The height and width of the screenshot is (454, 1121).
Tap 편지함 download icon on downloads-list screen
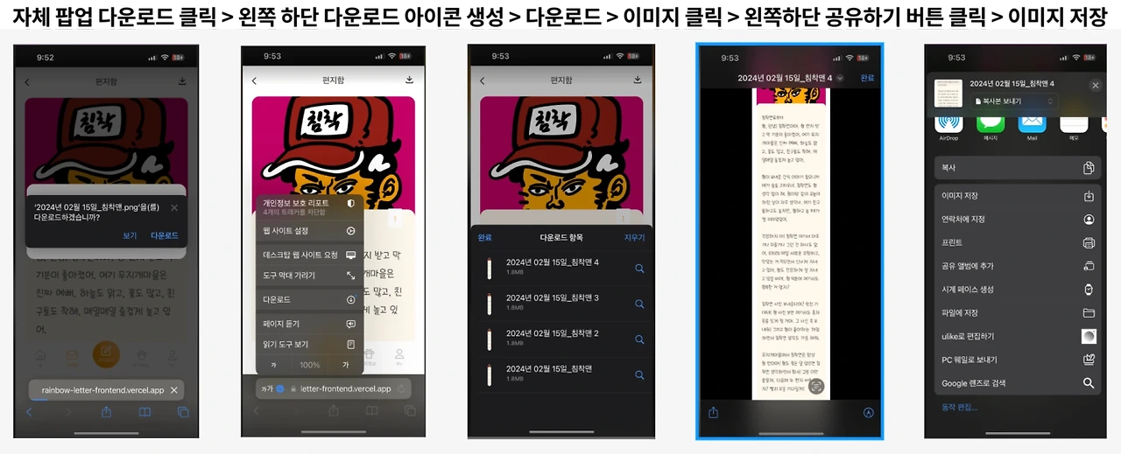638,80
